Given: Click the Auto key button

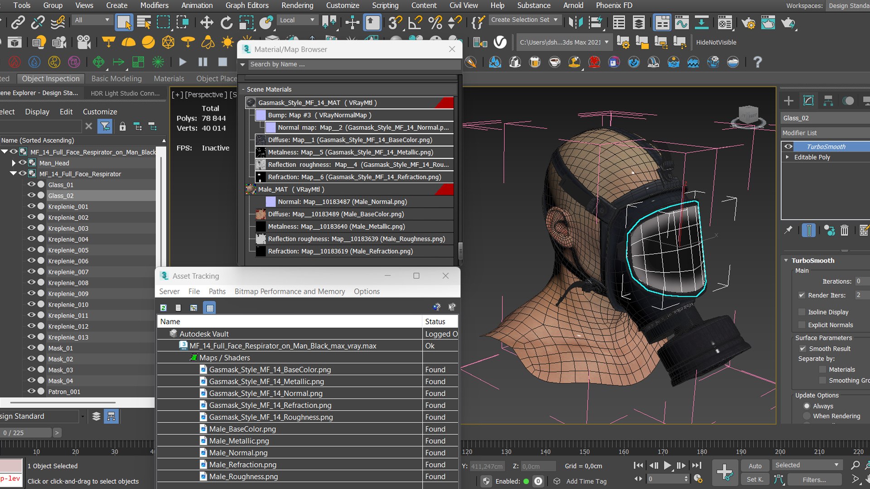Looking at the screenshot, I should point(755,465).
